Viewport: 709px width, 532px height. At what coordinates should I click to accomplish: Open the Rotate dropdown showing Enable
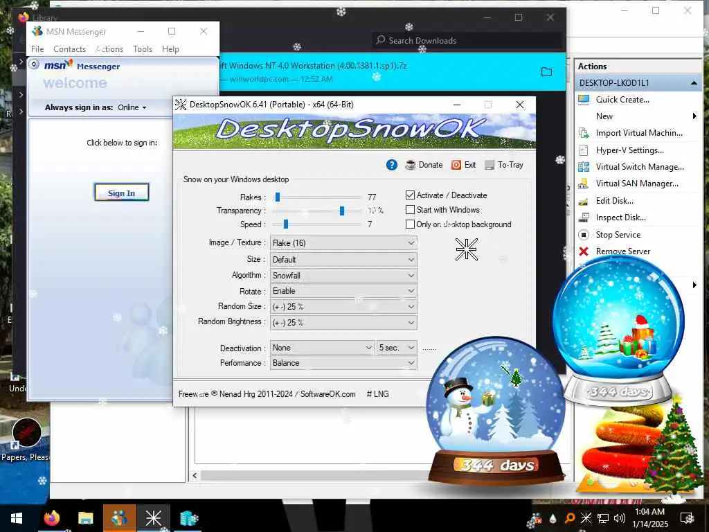click(343, 291)
